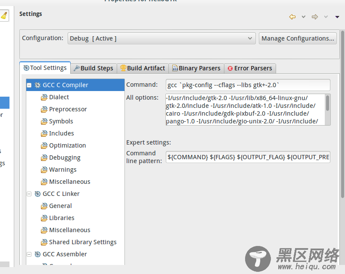The height and width of the screenshot is (274, 345).
Task: Select GCC C Compiler in the tool tree
Action: [75, 85]
